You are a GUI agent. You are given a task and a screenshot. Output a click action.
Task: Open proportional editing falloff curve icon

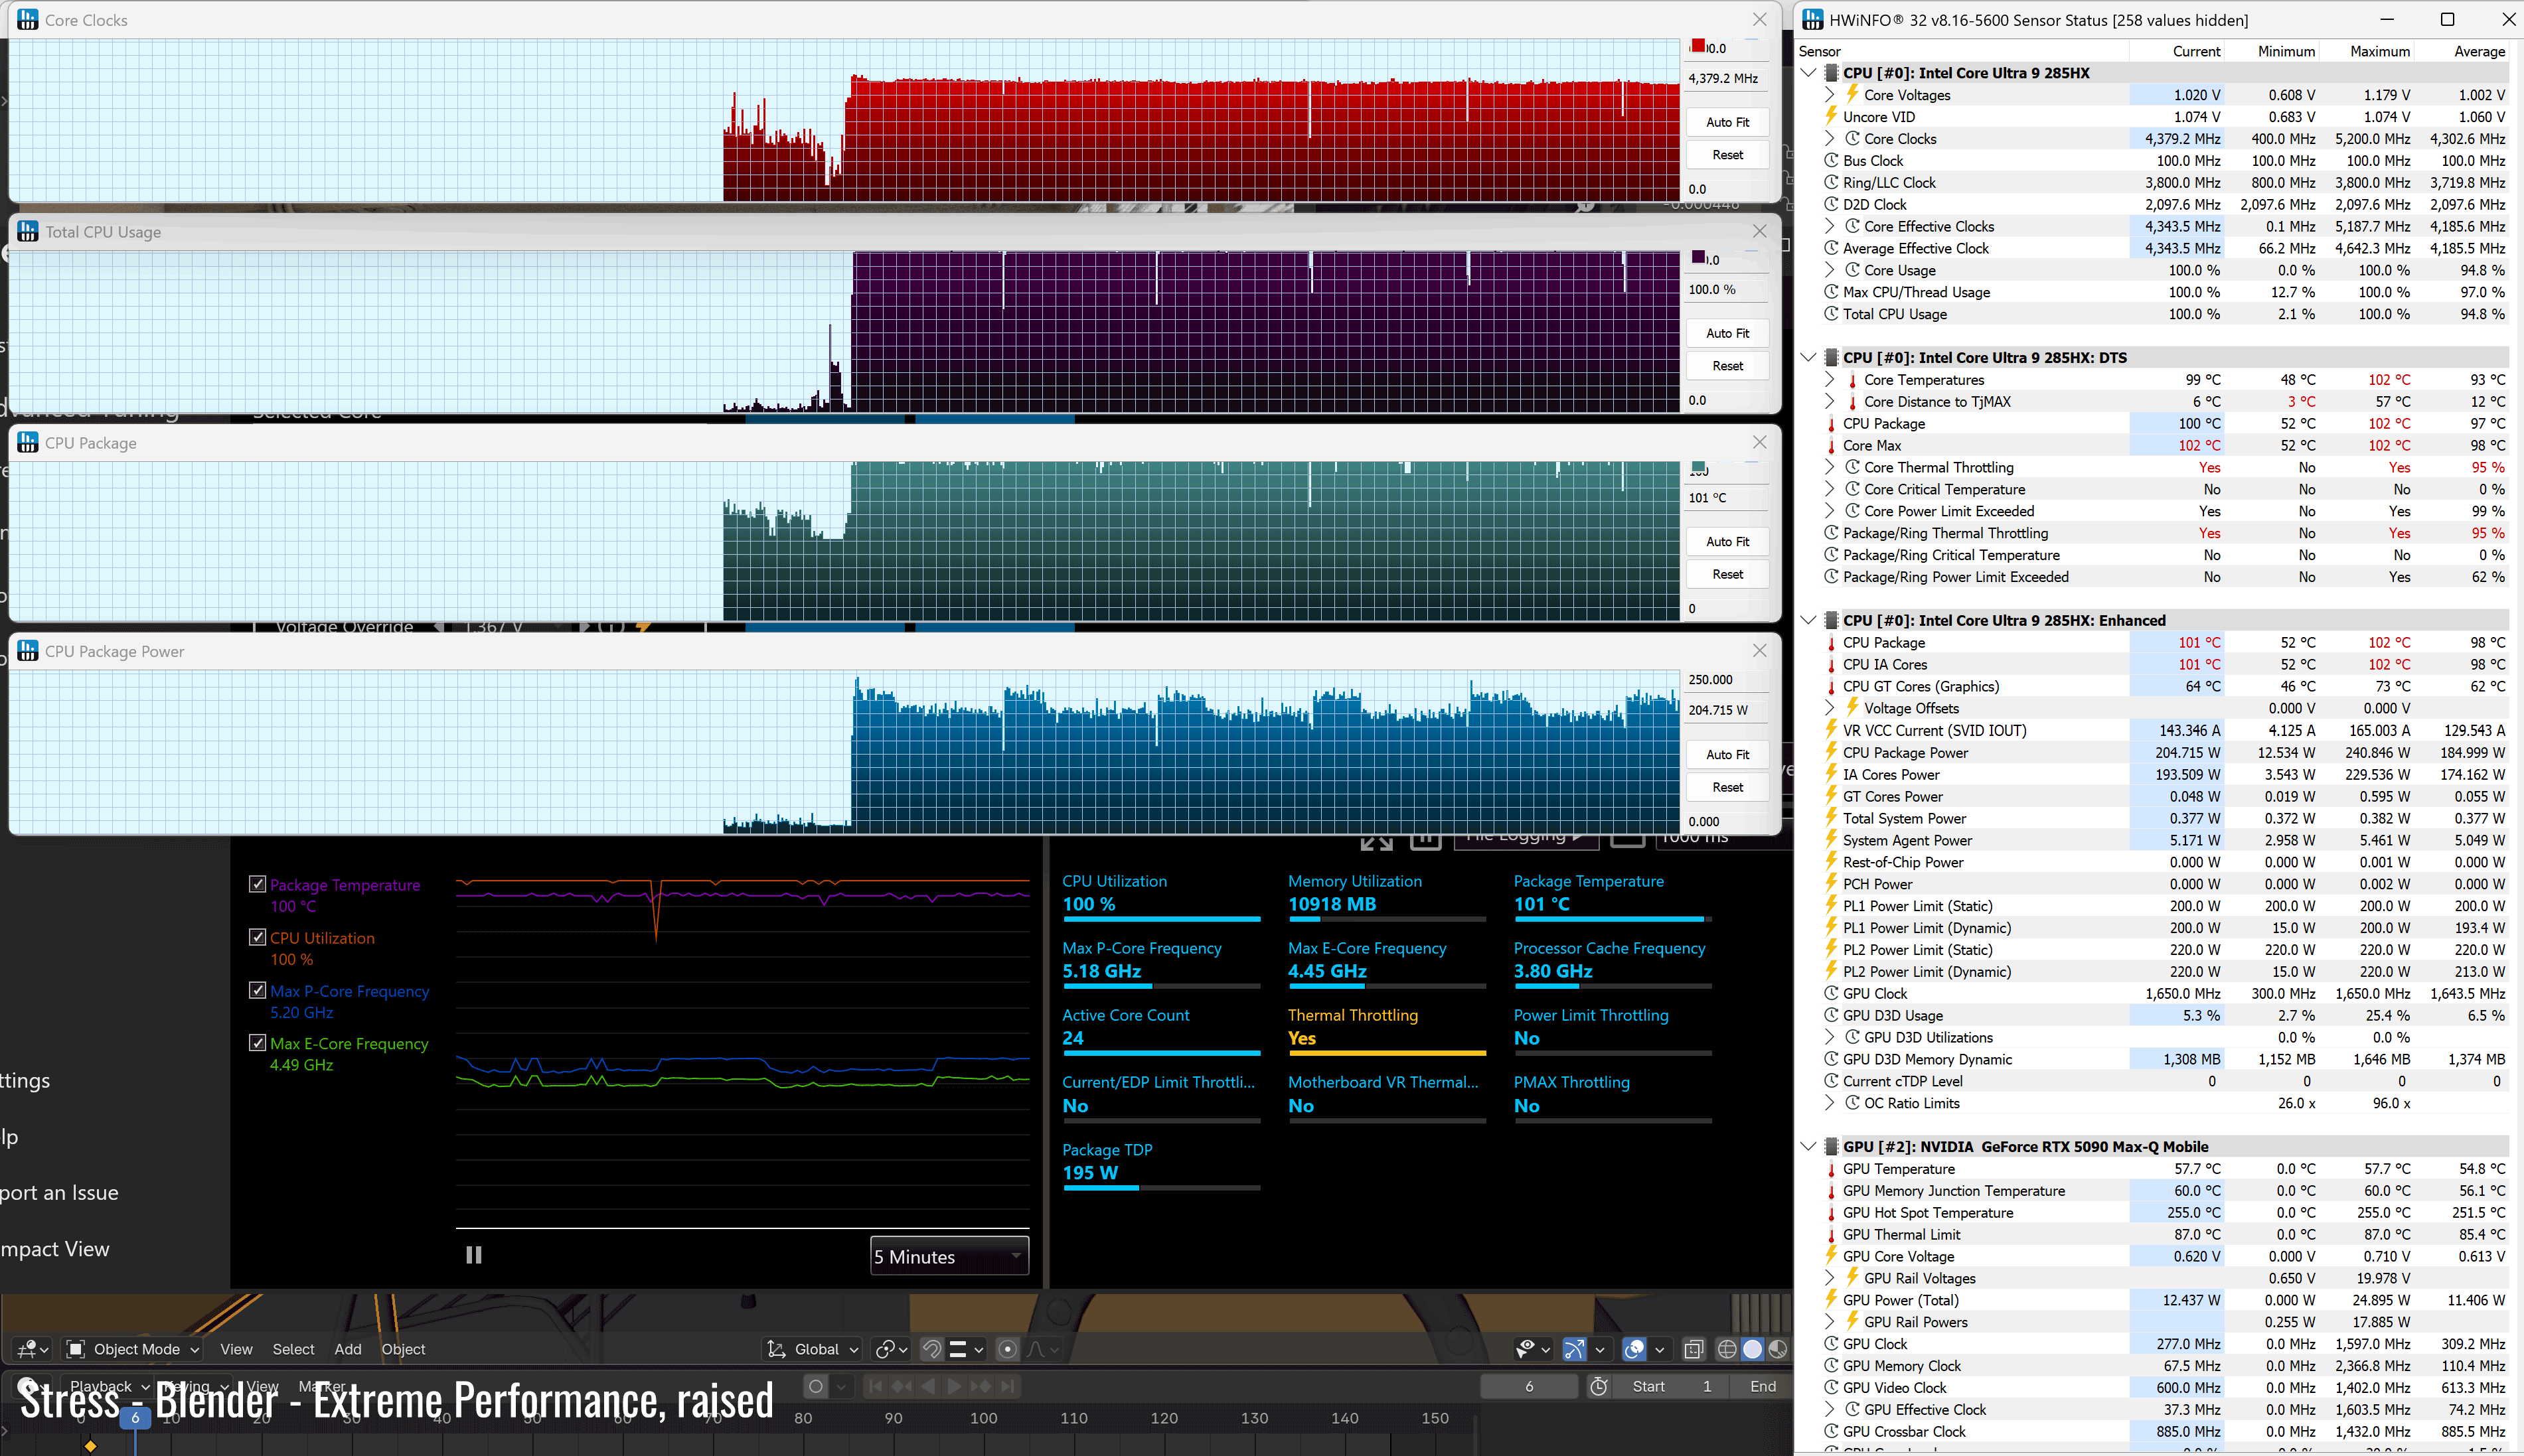coord(1042,1349)
